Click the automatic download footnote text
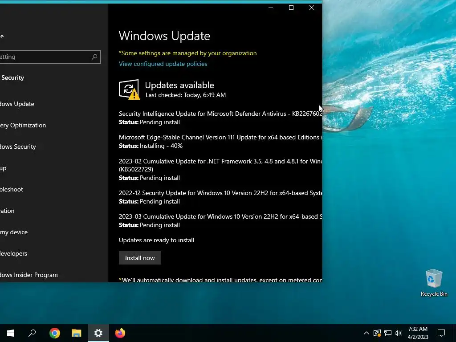The height and width of the screenshot is (342, 456). 220,280
